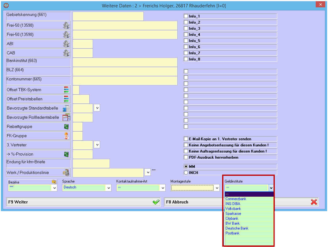
Task: Click the Bezirke folder icon
Action: coord(54,182)
